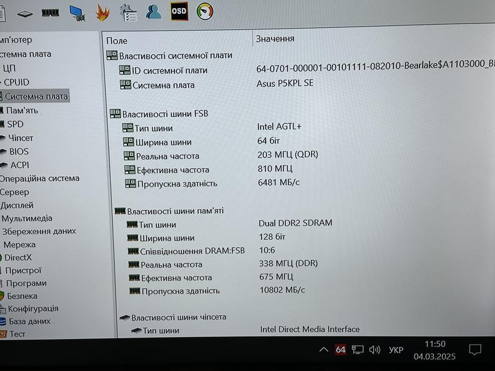The image size is (495, 371).
Task: Click the two-users toolbar icon
Action: (x=154, y=11)
